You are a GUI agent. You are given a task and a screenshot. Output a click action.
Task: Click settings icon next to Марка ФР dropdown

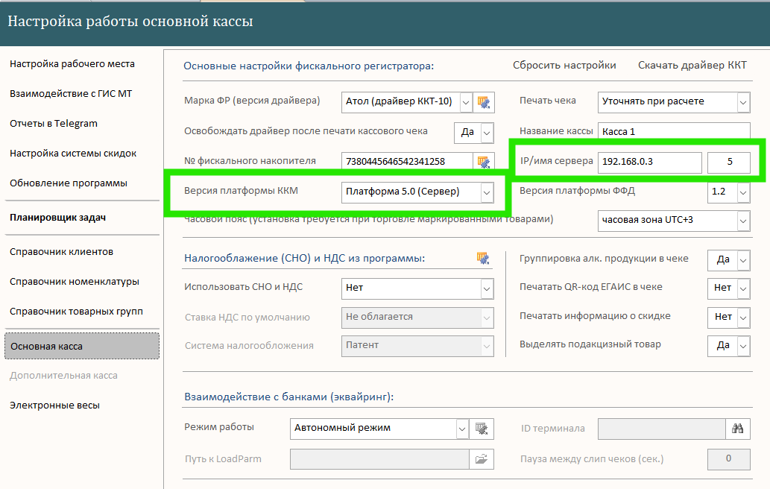(x=484, y=102)
